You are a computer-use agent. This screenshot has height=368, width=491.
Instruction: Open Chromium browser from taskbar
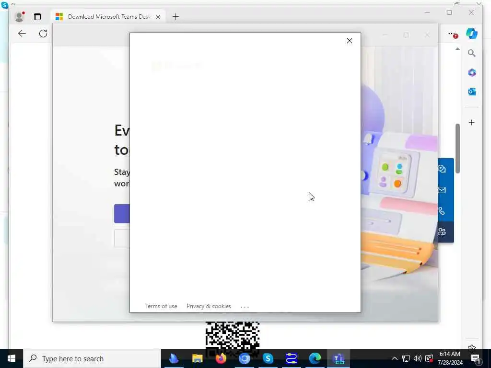[x=244, y=358]
